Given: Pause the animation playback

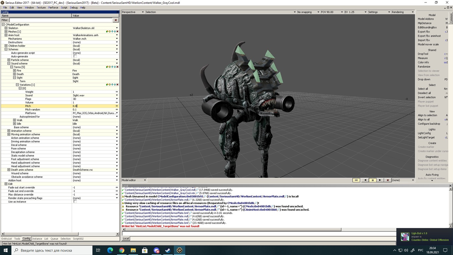Looking at the screenshot, I should coord(372,180).
